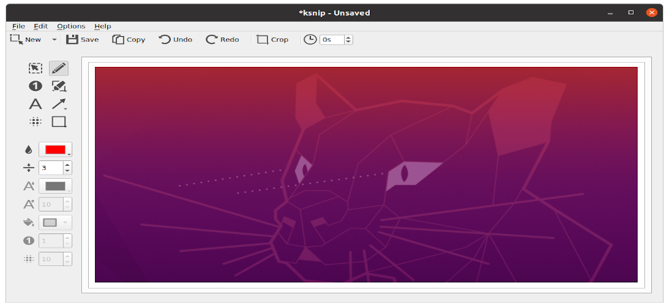Maximize the ksnip window

[631, 13]
